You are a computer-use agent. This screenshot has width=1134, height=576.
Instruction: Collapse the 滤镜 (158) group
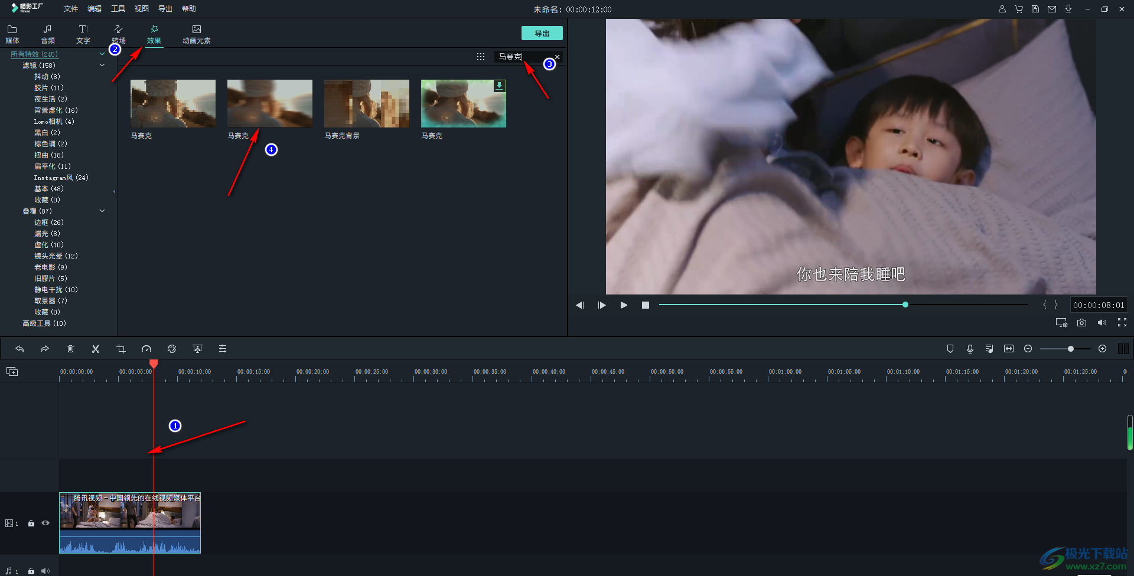(102, 65)
